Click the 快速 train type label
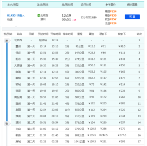147x146 pixels. tap(10, 20)
